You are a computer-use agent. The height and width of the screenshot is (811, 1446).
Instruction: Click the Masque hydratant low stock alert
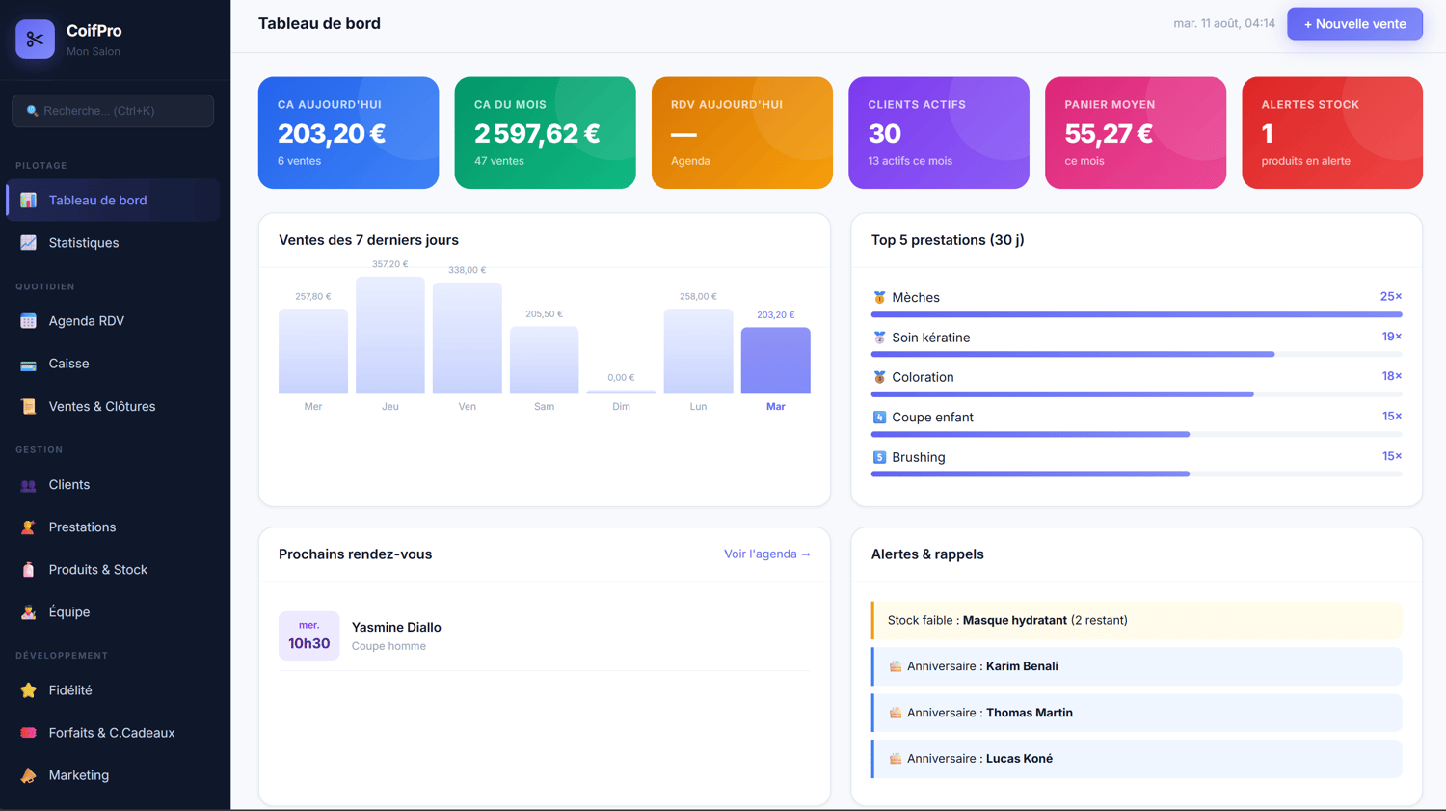coord(1137,621)
